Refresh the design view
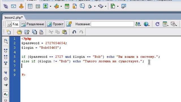Viewport: 181px width, 102px height. click(157, 24)
